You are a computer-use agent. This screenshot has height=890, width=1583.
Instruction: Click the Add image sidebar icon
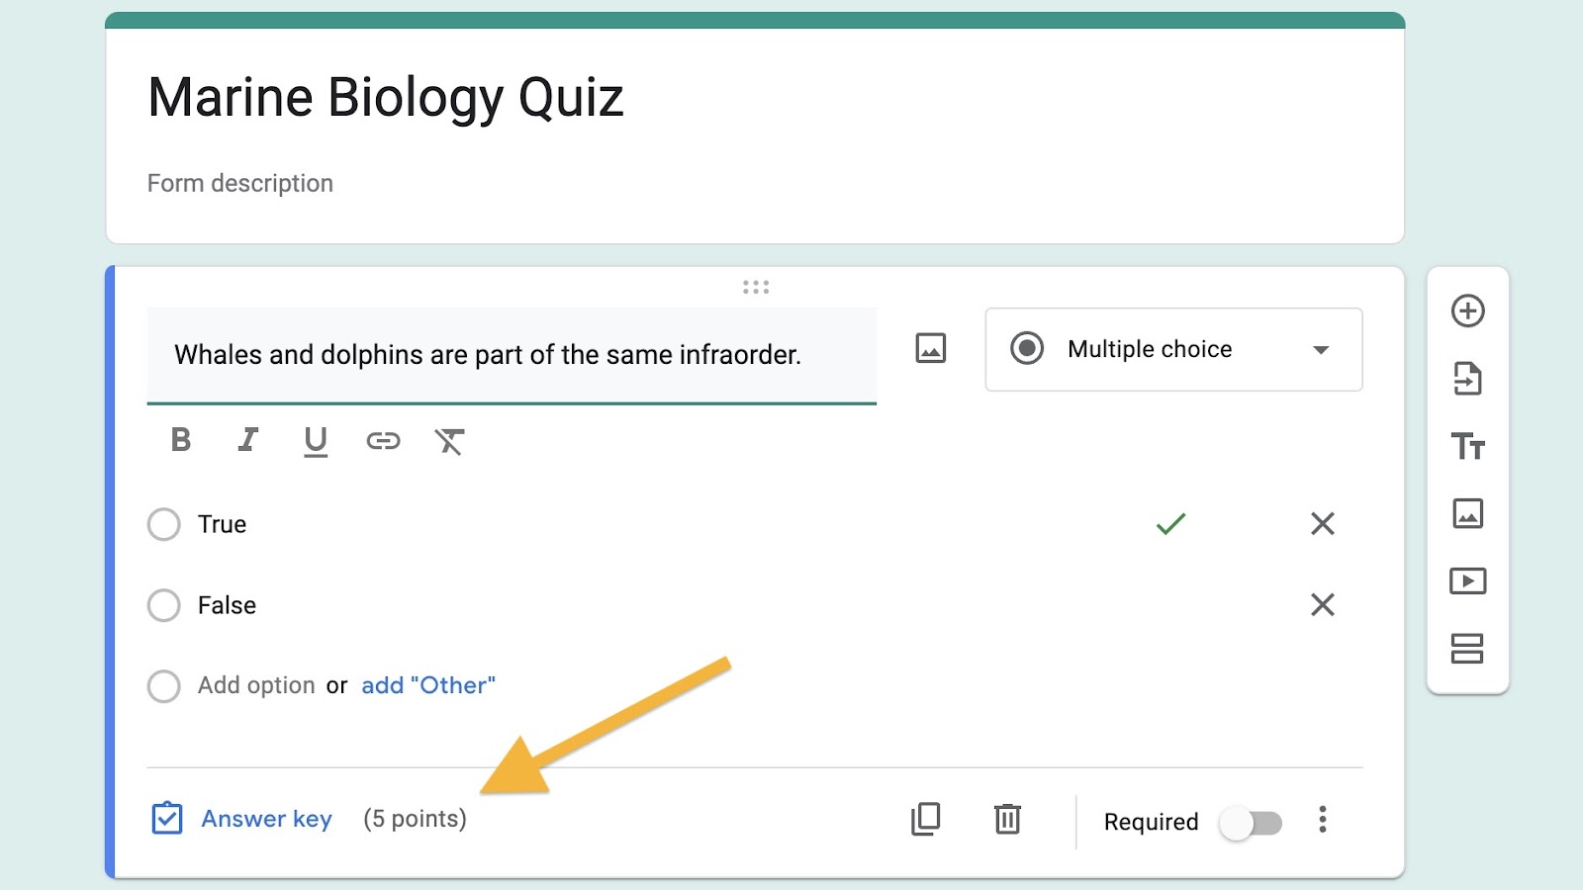coord(1467,514)
